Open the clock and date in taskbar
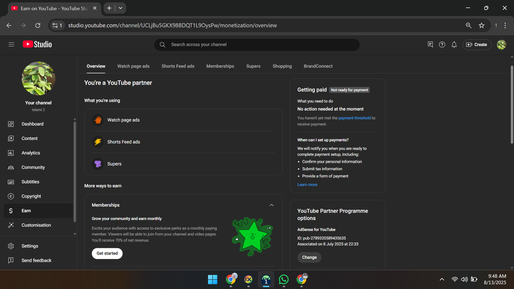The height and width of the screenshot is (289, 514). pyautogui.click(x=495, y=279)
